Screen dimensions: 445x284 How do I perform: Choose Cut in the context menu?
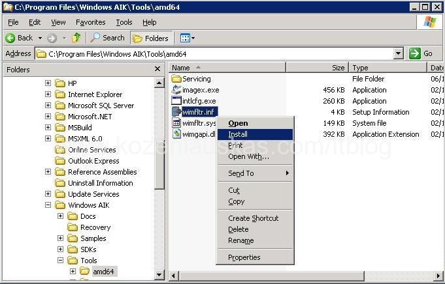pos(255,190)
